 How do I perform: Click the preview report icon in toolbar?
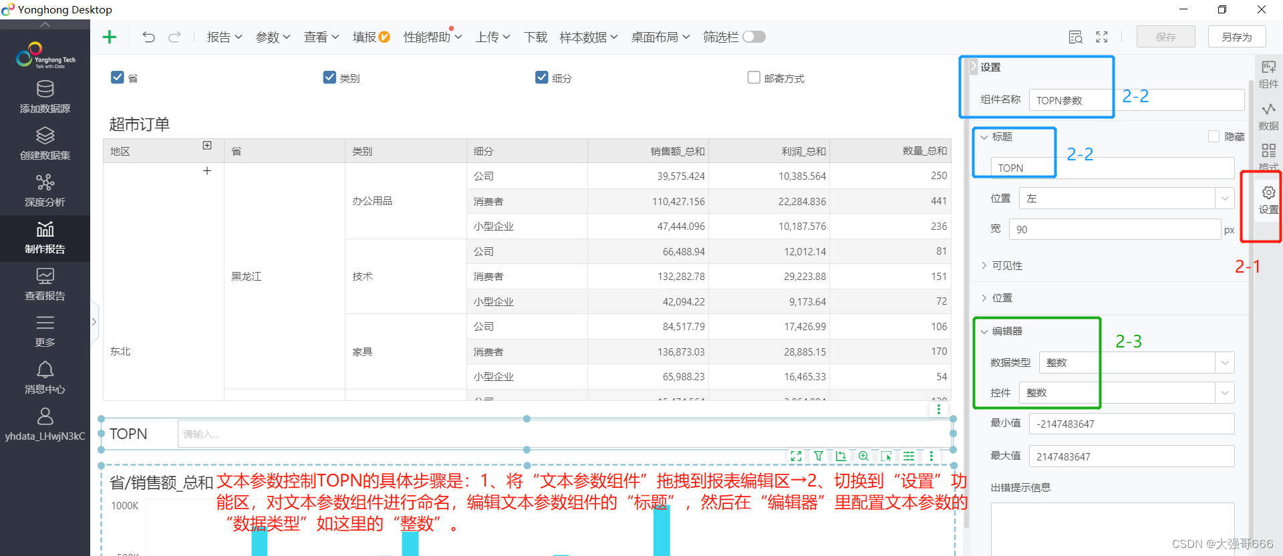[1075, 37]
